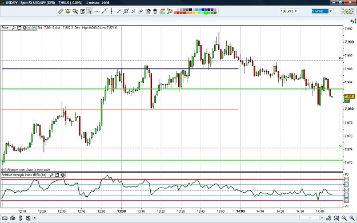Click the triangle pattern detection icon
The height and width of the screenshot is (223, 357).
pyautogui.click(x=170, y=11)
